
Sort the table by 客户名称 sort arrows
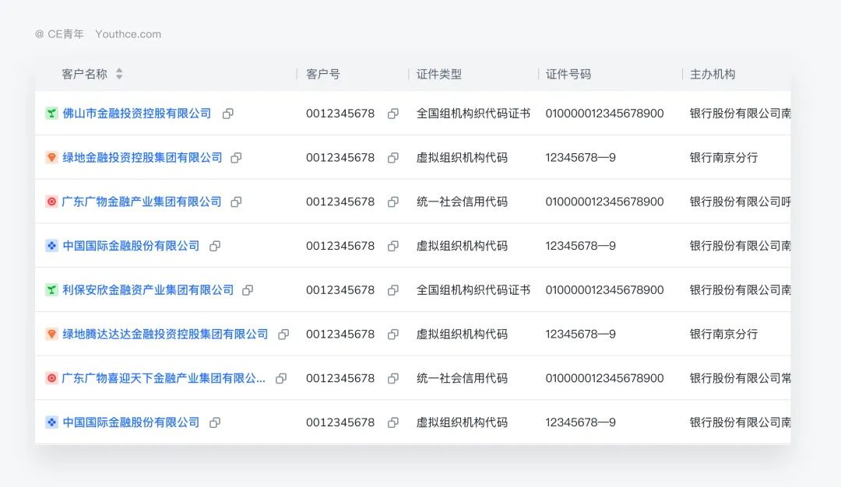click(x=119, y=74)
